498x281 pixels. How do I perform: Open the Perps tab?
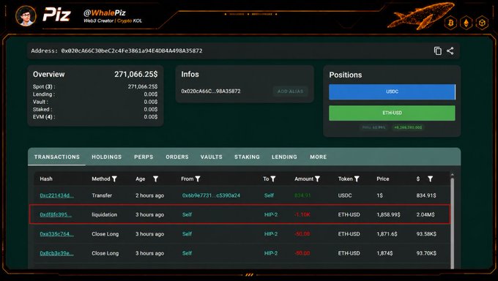(144, 157)
